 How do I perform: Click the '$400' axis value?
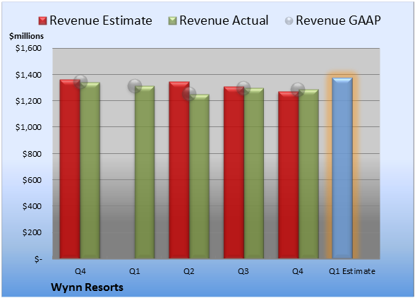coord(32,206)
